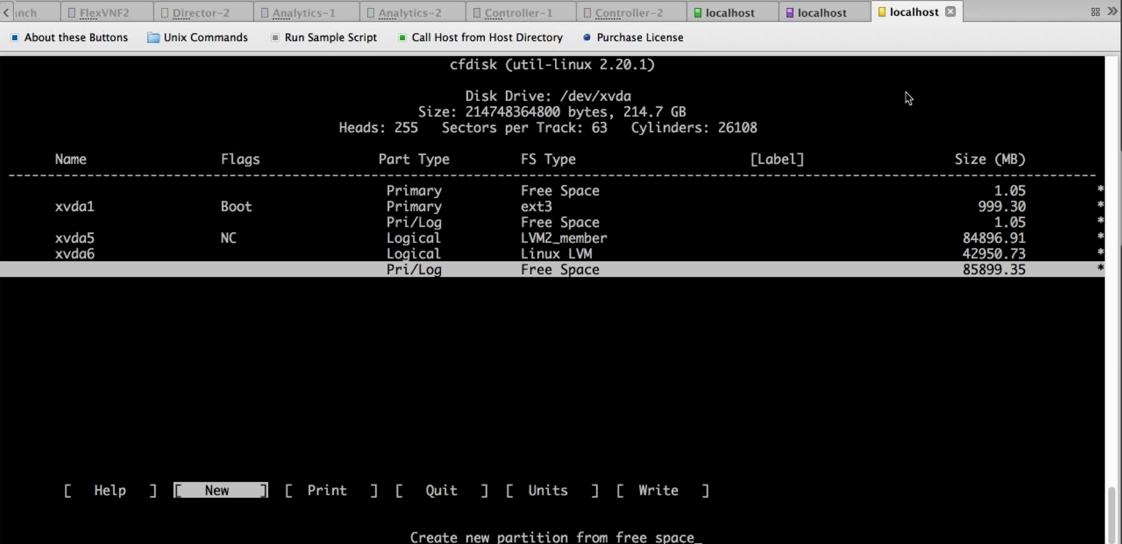Click the Run Sample Script icon
The width and height of the screenshot is (1122, 544).
[x=275, y=37]
